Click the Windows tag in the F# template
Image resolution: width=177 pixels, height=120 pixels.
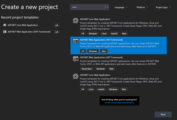(x=113, y=89)
